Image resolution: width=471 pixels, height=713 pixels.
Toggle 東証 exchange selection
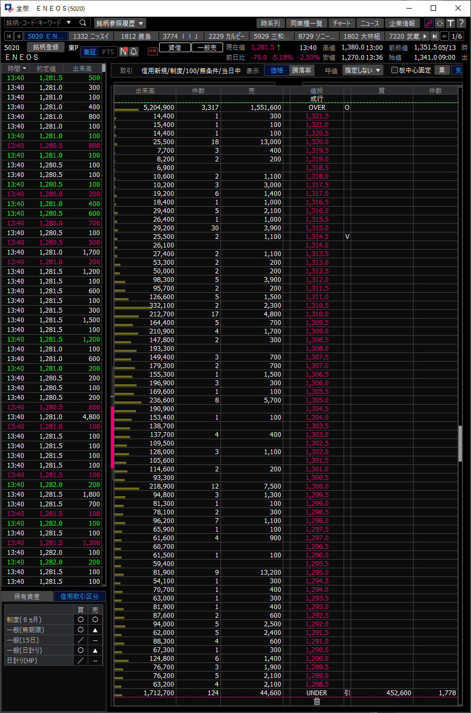(90, 52)
